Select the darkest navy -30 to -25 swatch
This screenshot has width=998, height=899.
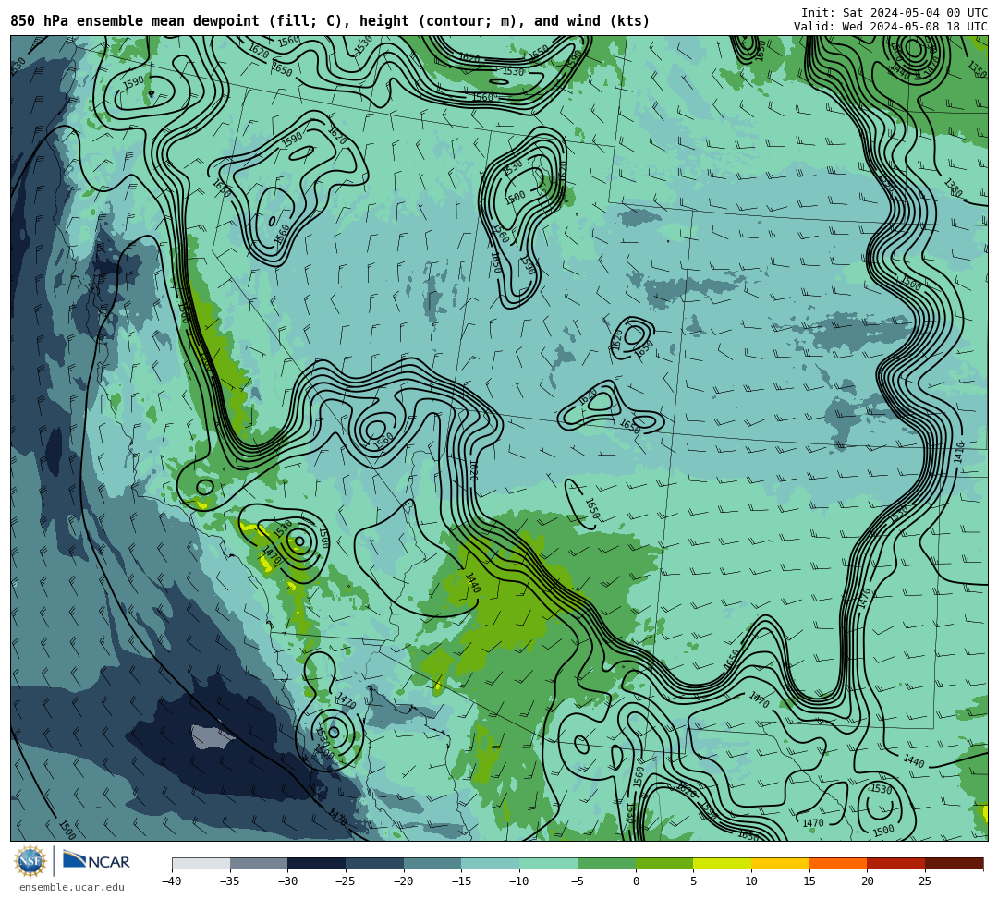[317, 863]
